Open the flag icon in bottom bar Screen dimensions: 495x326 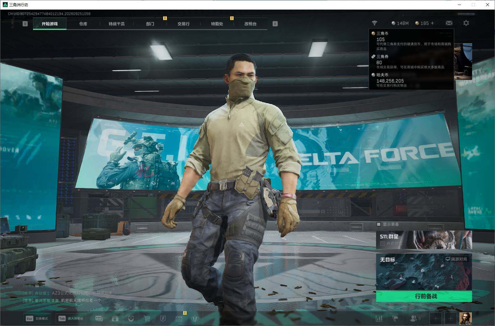pos(395,318)
